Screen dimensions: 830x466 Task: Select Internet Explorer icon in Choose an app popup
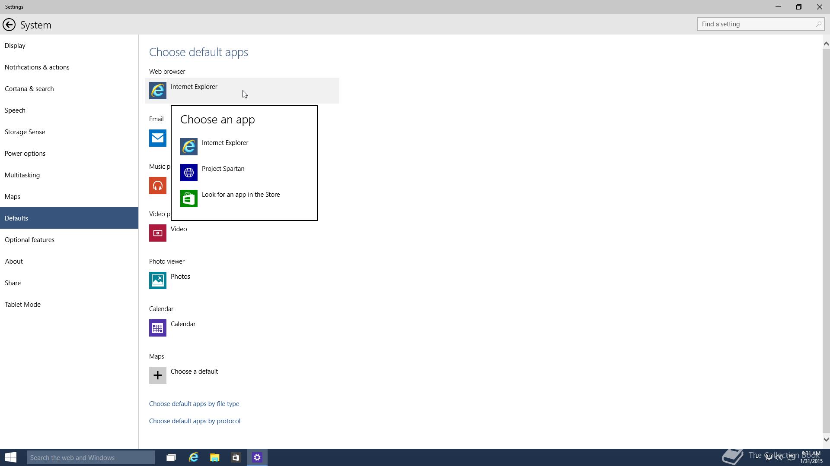click(x=189, y=147)
